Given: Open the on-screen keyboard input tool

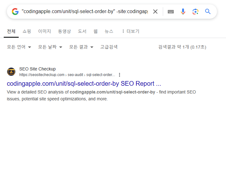Looking at the screenshot, I should coord(171,12).
